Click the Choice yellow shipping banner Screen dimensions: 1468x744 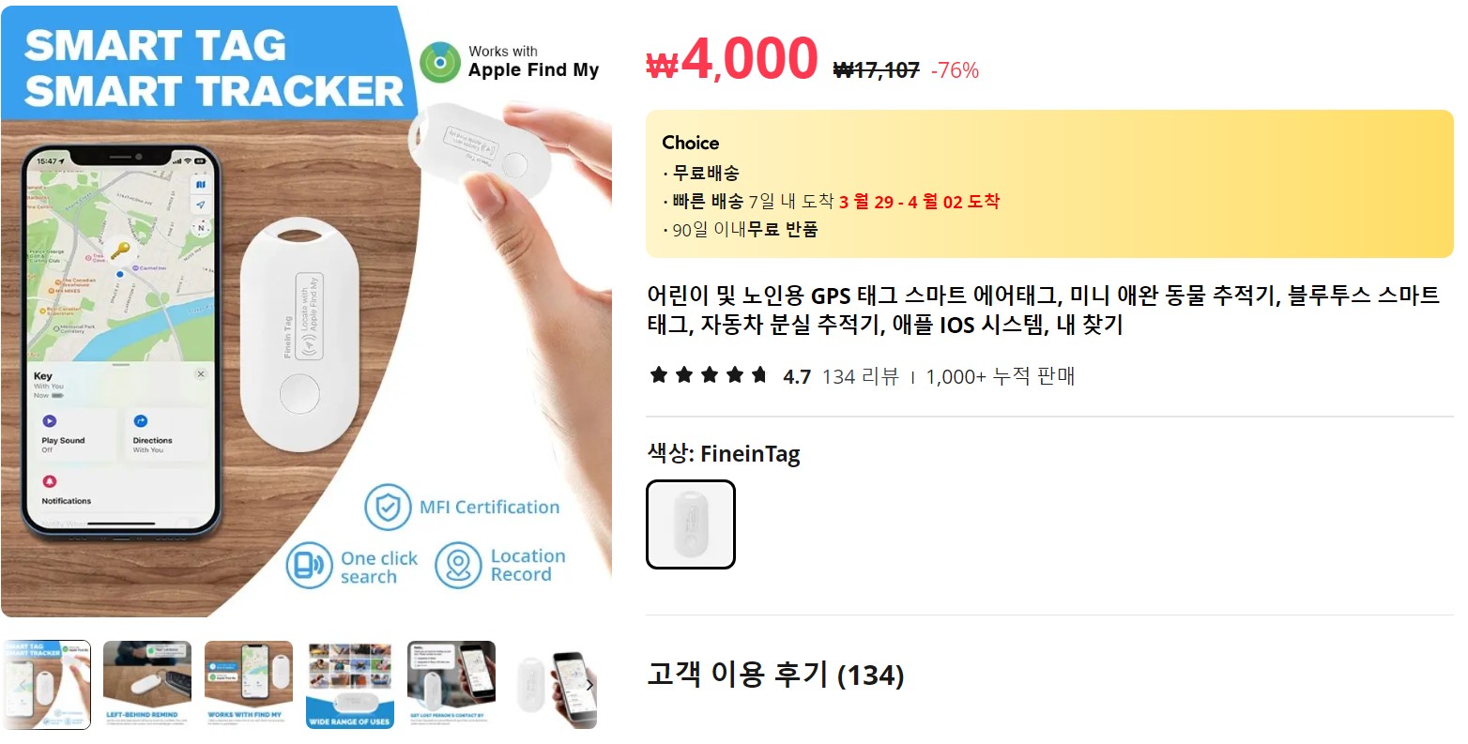[1049, 184]
